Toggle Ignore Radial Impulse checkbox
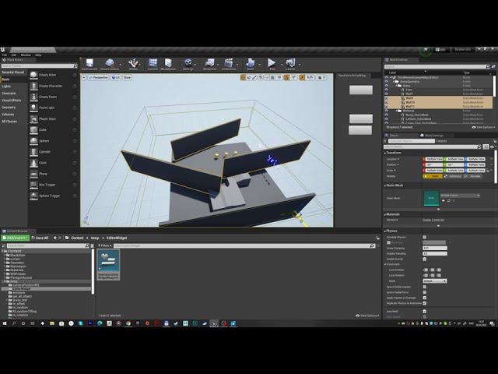Screen dimensions: 498x374 [425, 287]
